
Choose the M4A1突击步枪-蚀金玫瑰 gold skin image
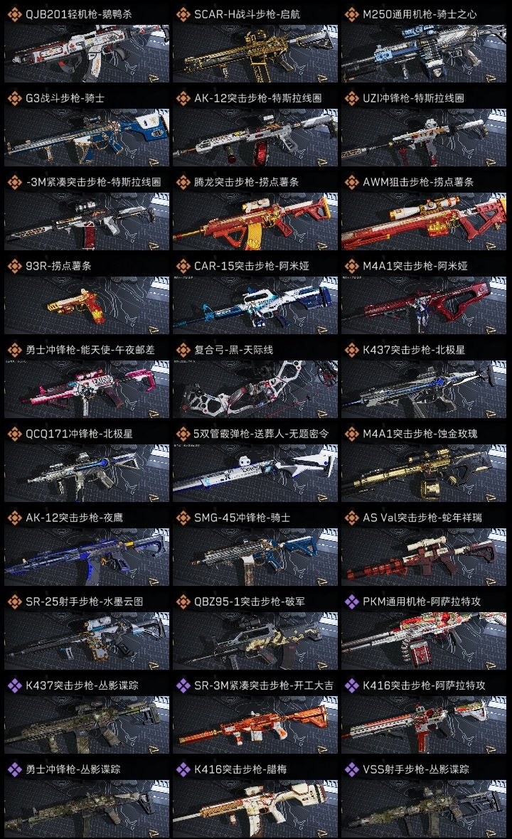[x=424, y=473]
